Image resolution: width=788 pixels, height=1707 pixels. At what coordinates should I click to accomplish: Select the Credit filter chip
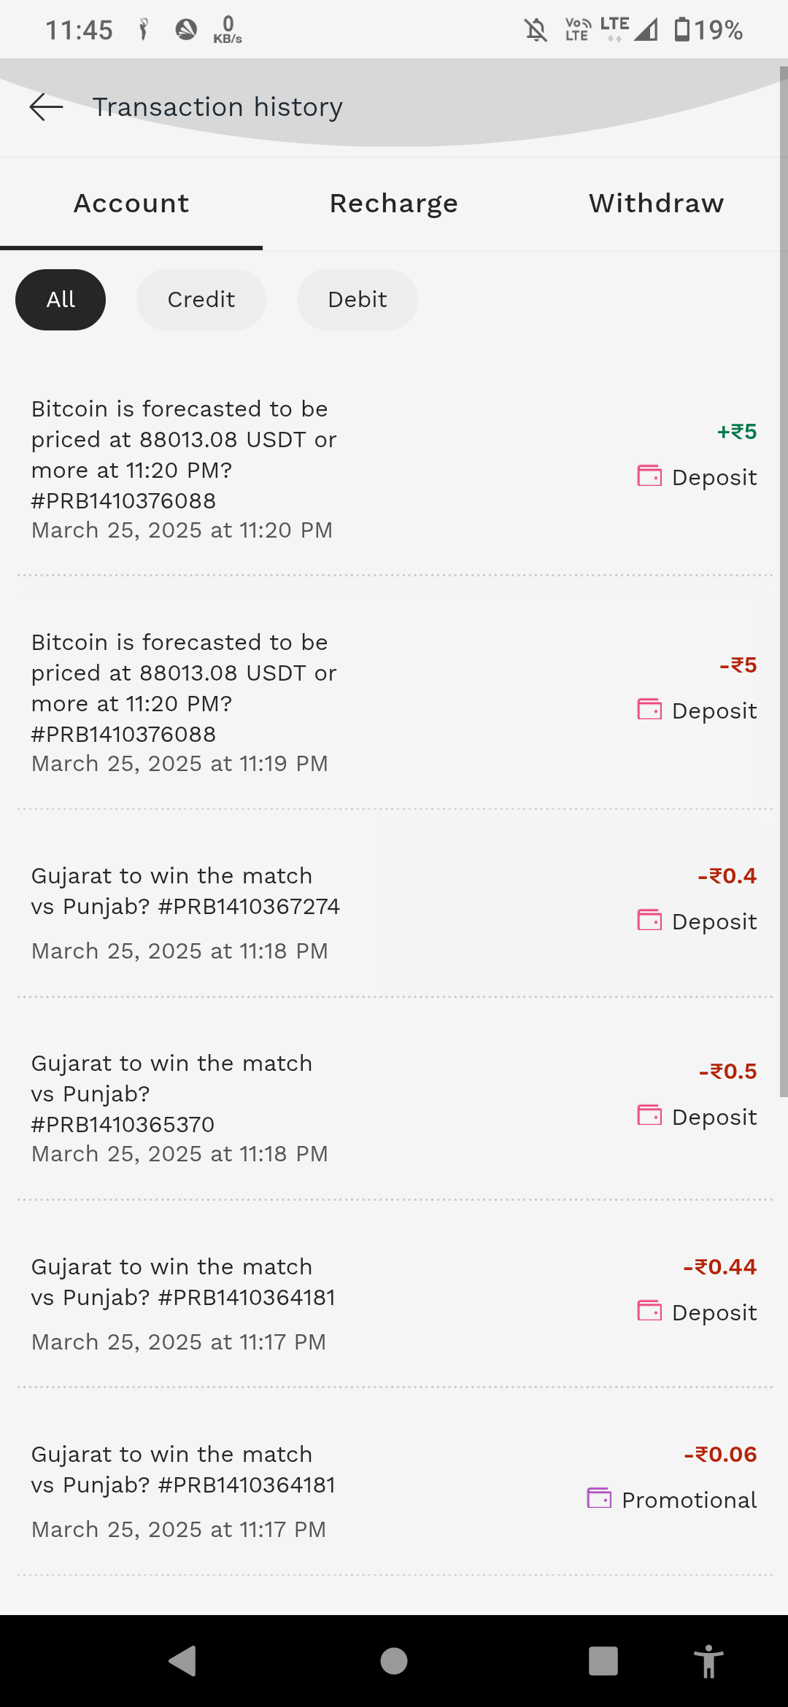click(201, 300)
